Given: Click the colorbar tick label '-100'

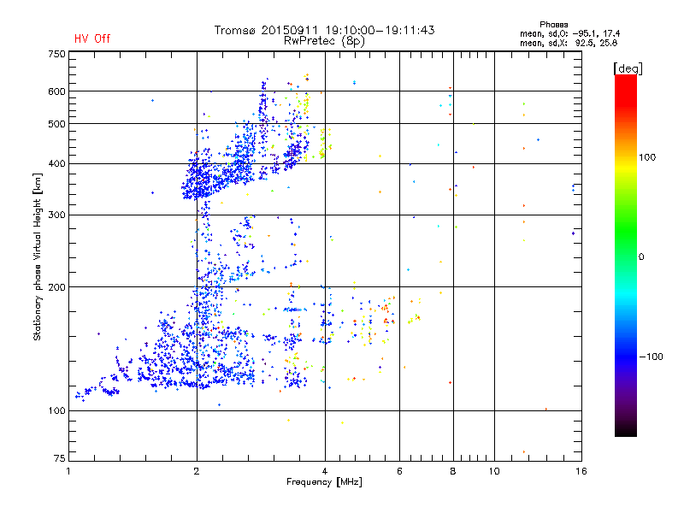Looking at the screenshot, I should (x=651, y=357).
